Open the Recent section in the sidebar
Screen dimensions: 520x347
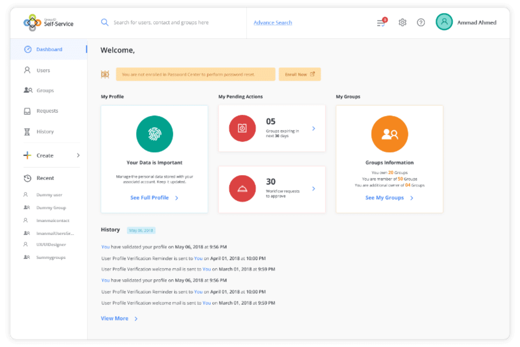click(x=45, y=178)
